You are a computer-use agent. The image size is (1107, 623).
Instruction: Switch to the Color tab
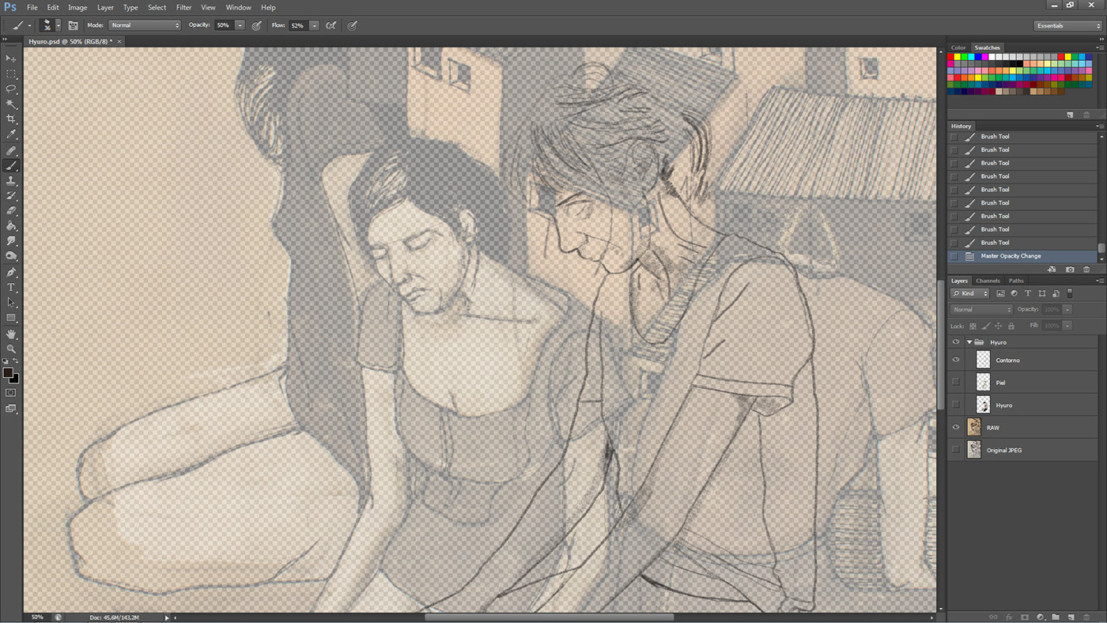point(958,47)
